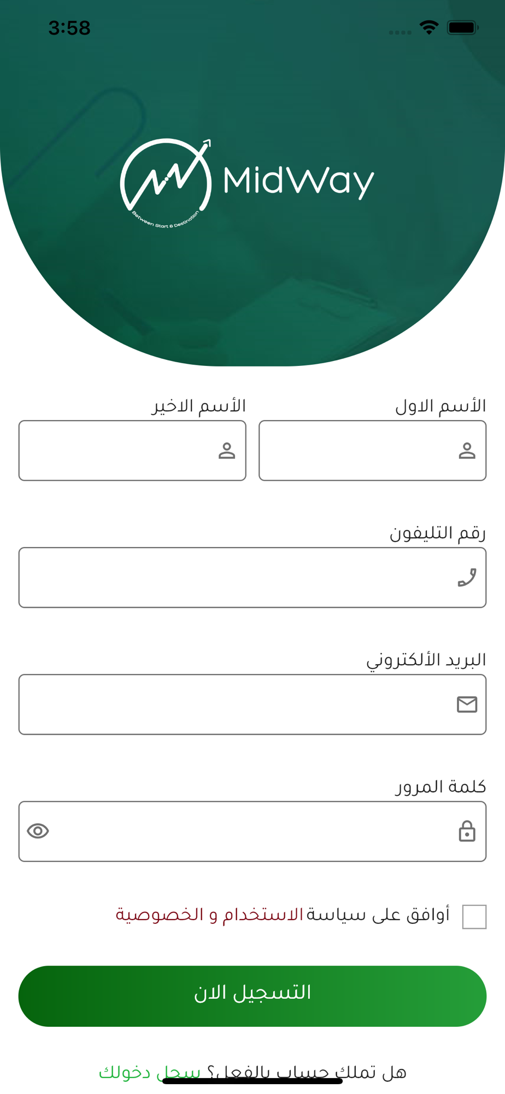Image resolution: width=505 pixels, height=1094 pixels.
Task: Click the person icon in last name field
Action: tap(227, 451)
